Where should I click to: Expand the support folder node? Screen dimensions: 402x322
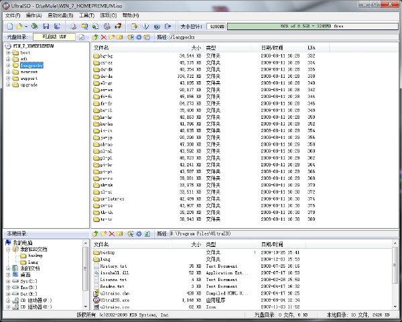(8, 78)
